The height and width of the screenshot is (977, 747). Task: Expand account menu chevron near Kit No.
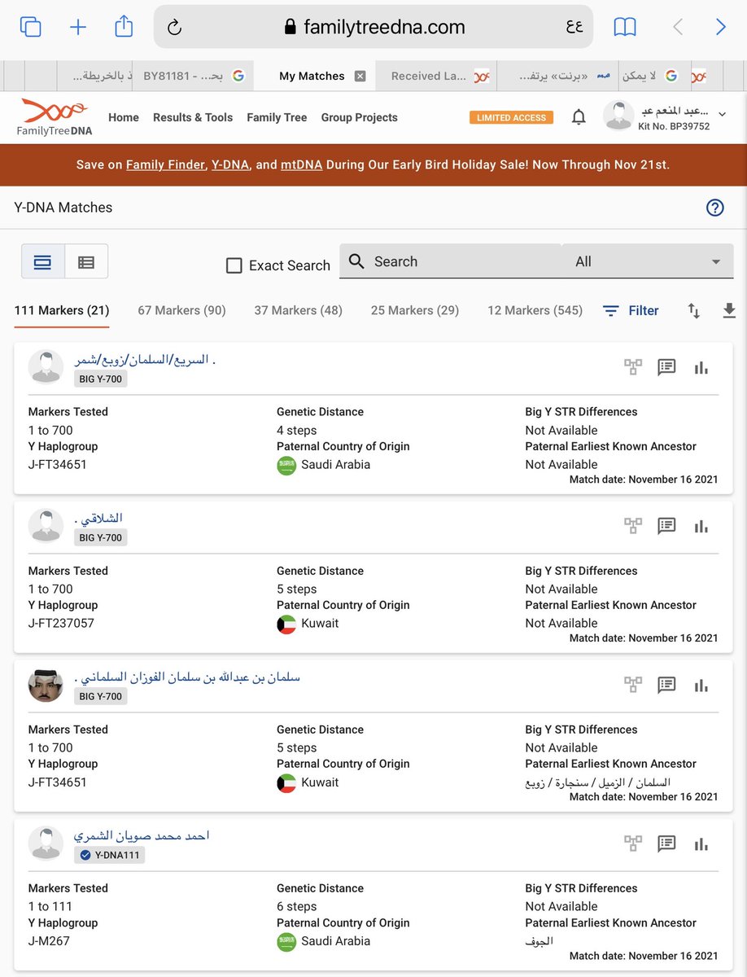[x=722, y=115]
